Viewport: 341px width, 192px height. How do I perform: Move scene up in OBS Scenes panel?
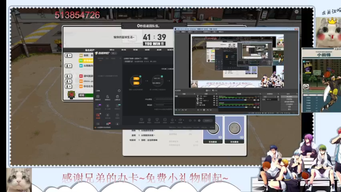pyautogui.click(x=183, y=110)
